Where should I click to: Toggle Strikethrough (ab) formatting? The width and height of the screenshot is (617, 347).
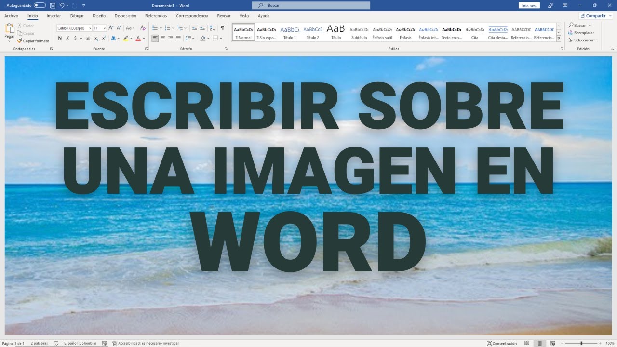88,38
